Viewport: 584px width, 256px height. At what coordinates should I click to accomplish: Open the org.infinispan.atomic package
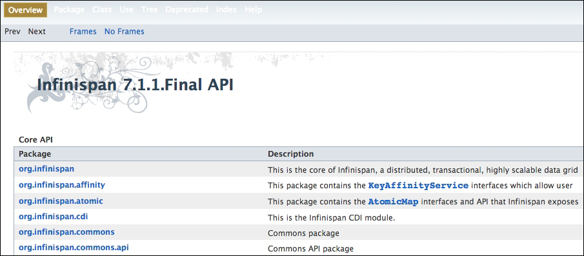pos(61,201)
